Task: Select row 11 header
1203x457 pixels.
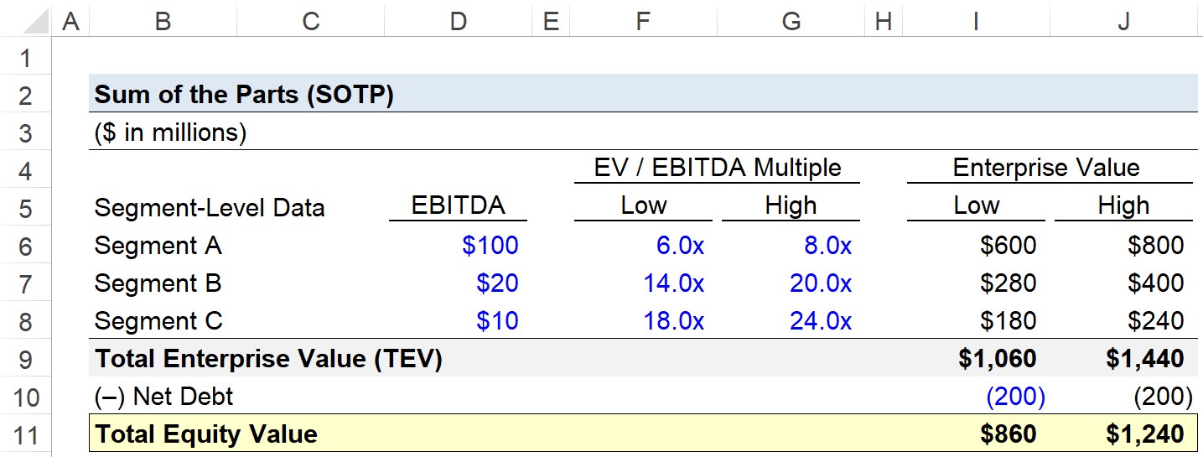Action: point(25,434)
